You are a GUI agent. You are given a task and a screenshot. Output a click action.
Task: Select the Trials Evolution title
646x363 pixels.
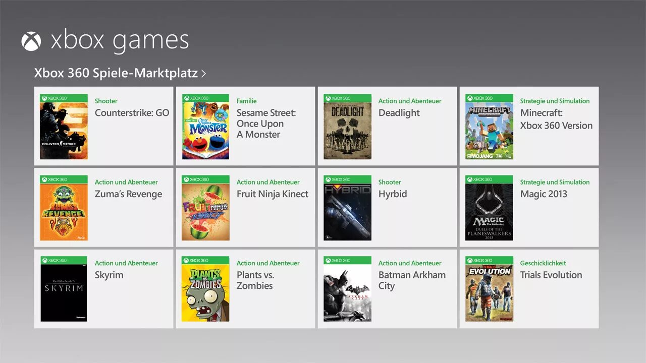pos(551,275)
